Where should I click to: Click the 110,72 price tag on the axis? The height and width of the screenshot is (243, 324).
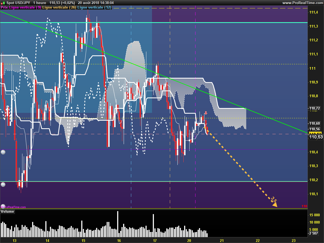[315, 109]
